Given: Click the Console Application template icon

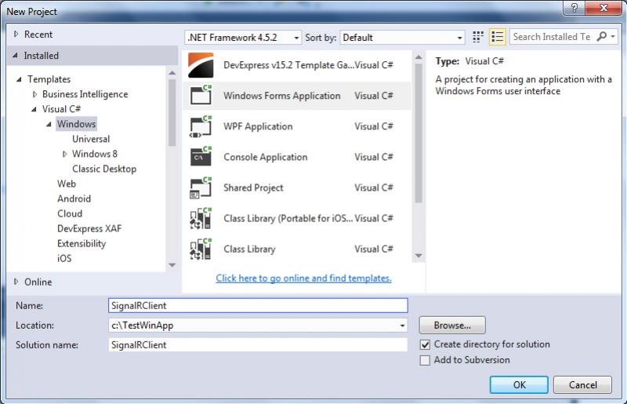Looking at the screenshot, I should pos(201,157).
